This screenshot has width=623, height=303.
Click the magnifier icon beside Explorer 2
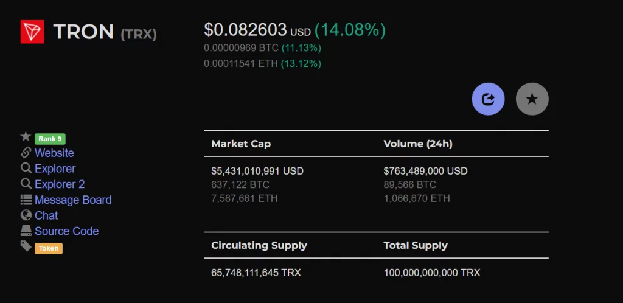pos(26,184)
